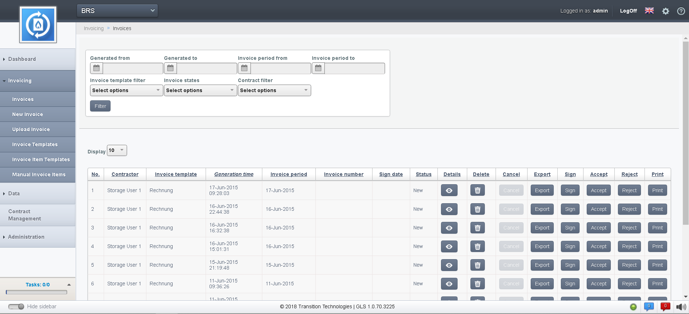The height and width of the screenshot is (314, 689).
Task: Click the settings gear icon in header
Action: [x=666, y=11]
